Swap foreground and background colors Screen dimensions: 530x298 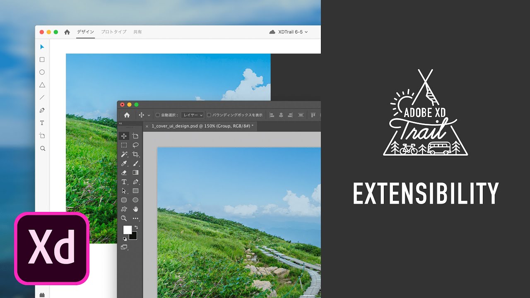(136, 227)
